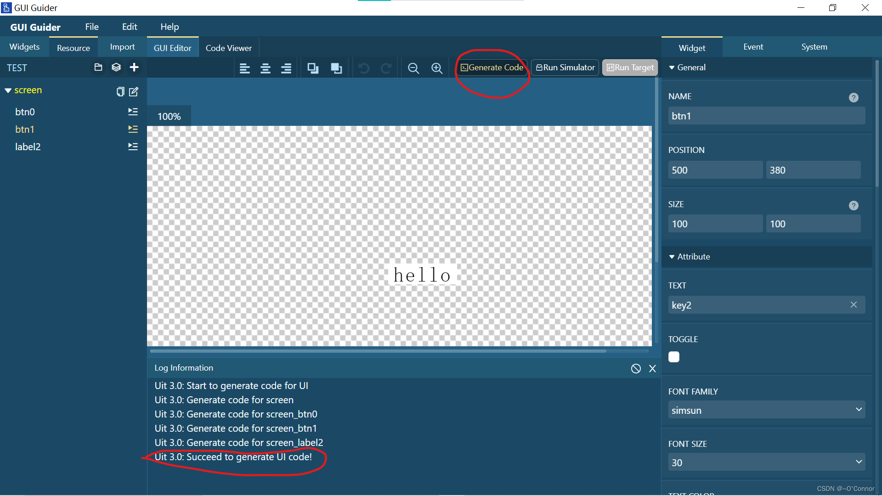Click the zoom out magnifier icon
The image size is (882, 496).
[413, 68]
